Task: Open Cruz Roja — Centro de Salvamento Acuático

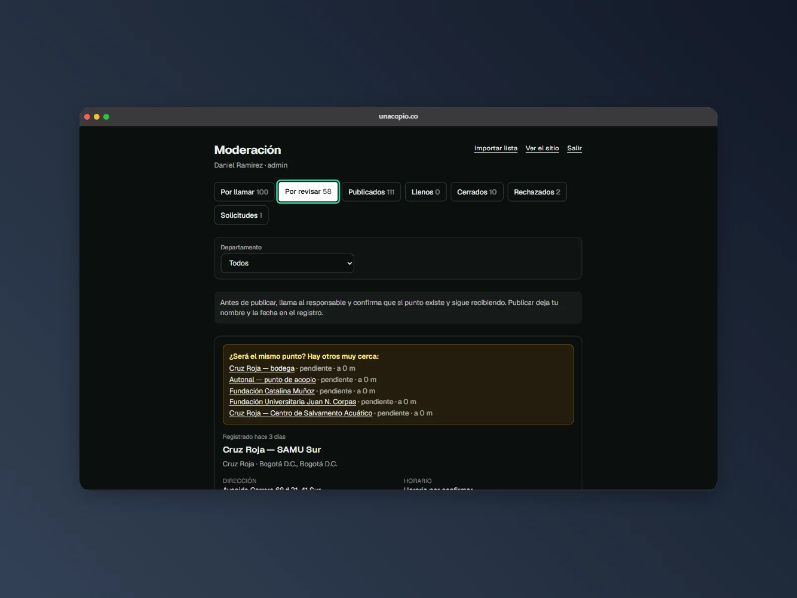Action: coord(300,413)
